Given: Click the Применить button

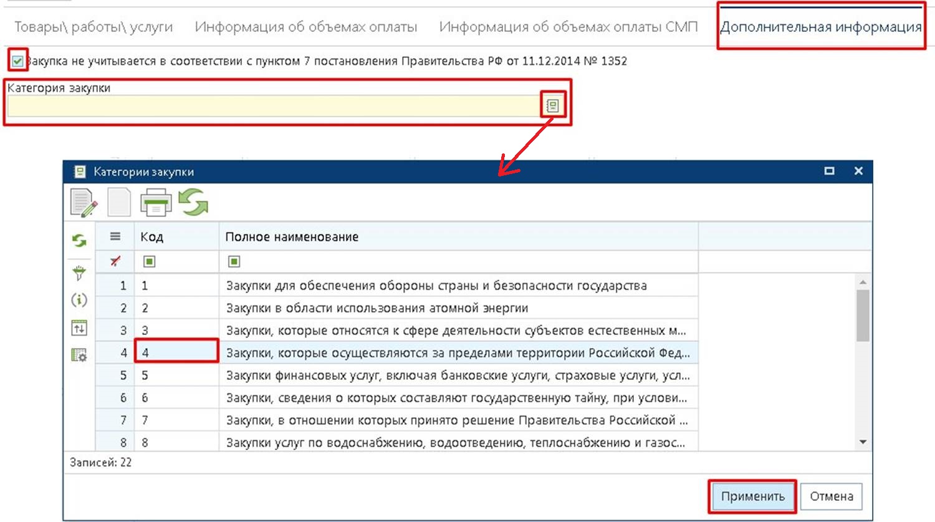Looking at the screenshot, I should point(752,496).
